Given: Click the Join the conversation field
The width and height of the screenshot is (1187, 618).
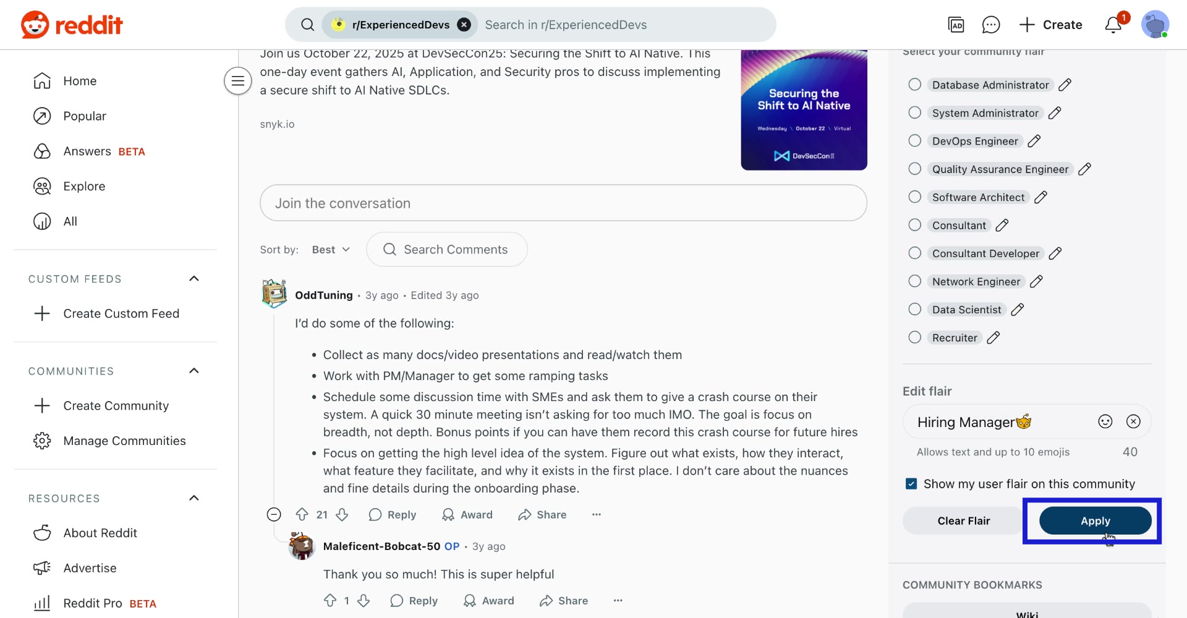Looking at the screenshot, I should coord(563,203).
